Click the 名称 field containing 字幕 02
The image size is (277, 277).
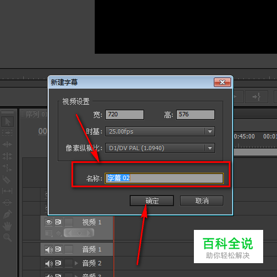coord(164,178)
